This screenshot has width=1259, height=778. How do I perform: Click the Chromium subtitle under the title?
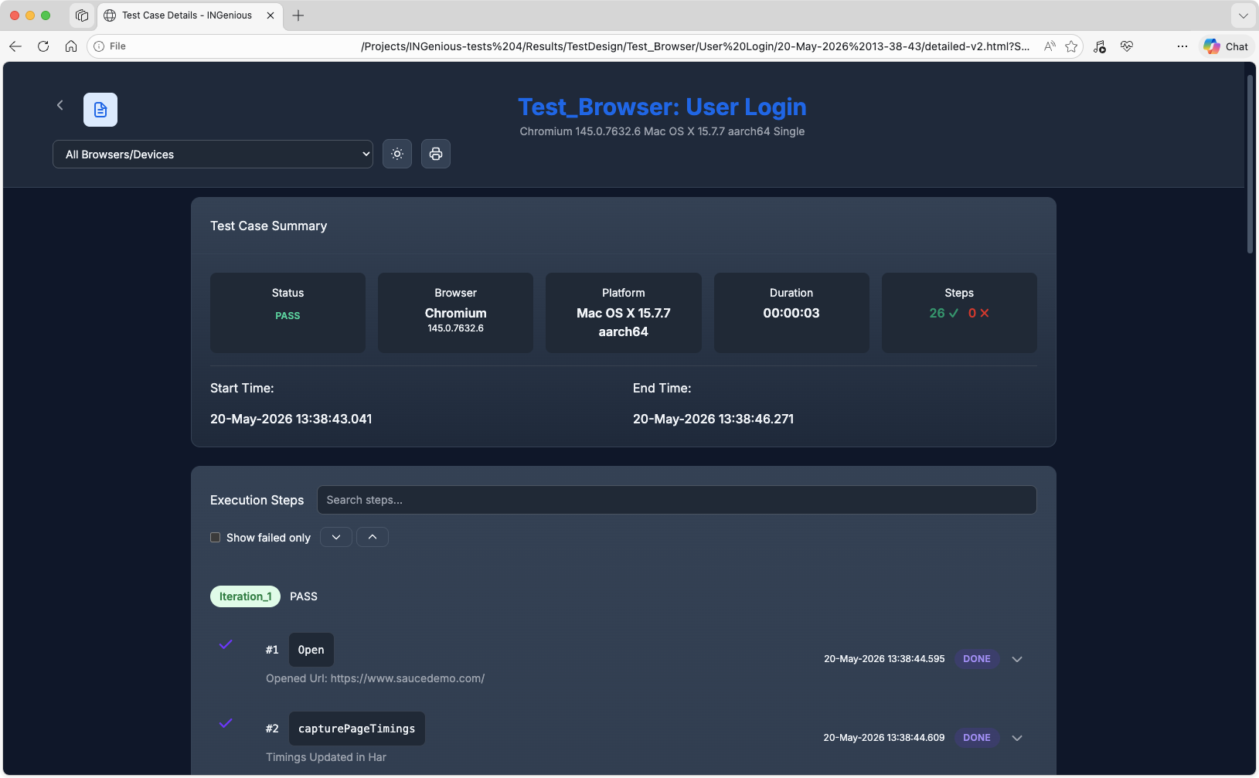click(662, 131)
